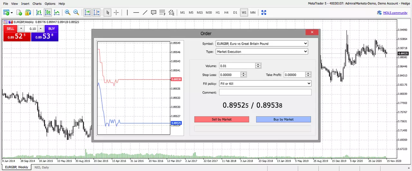Click the depth-of-market icon beside EURGBP,Weekly
The image size is (412, 171).
6,22
